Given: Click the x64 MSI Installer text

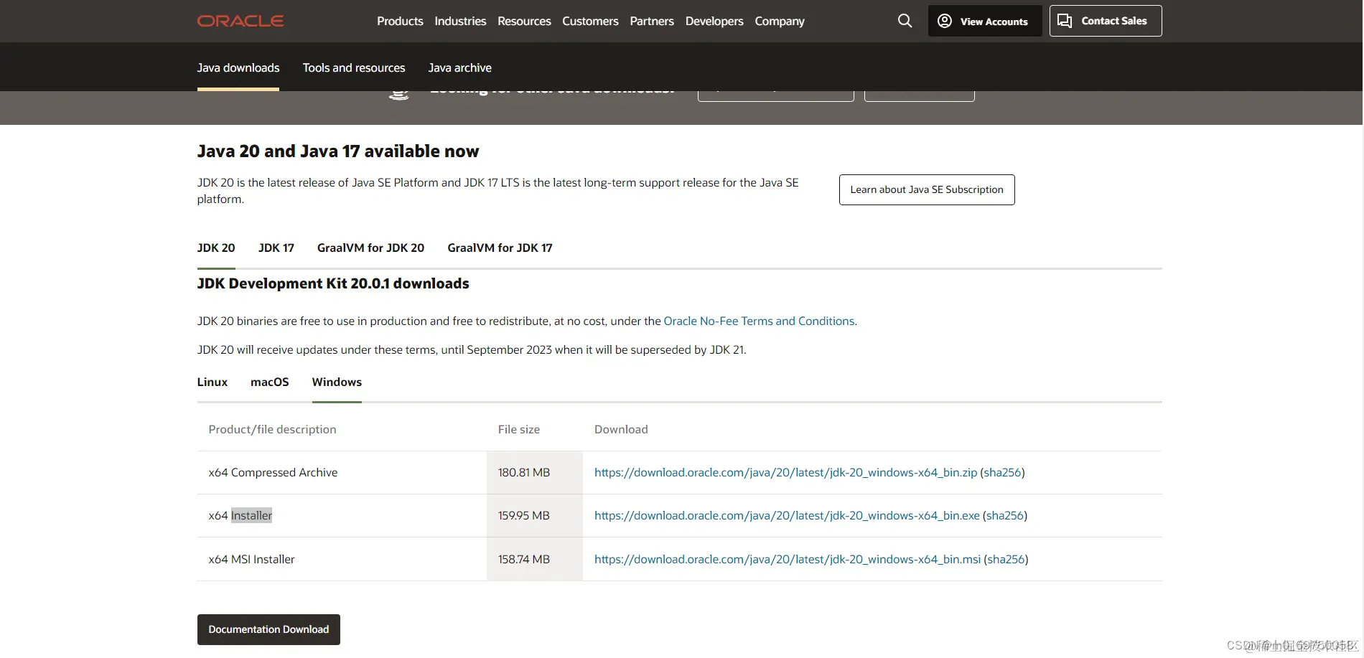Looking at the screenshot, I should point(251,559).
